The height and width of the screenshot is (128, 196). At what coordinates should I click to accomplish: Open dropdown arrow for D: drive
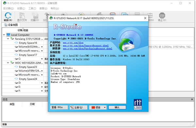point(42,83)
